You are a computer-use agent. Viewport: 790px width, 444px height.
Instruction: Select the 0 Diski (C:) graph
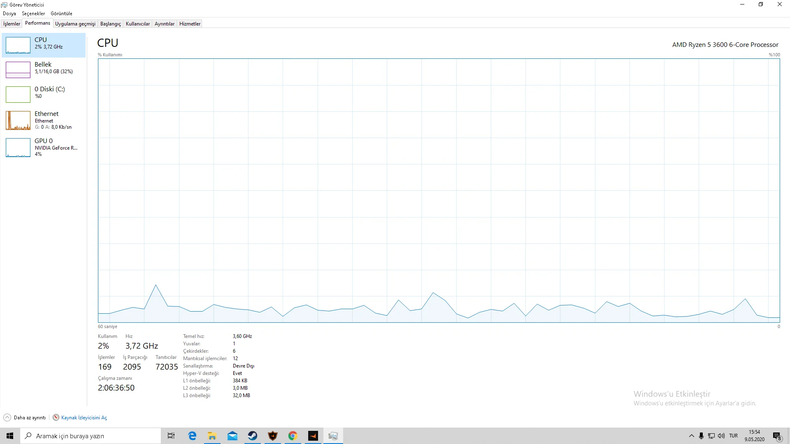18,95
